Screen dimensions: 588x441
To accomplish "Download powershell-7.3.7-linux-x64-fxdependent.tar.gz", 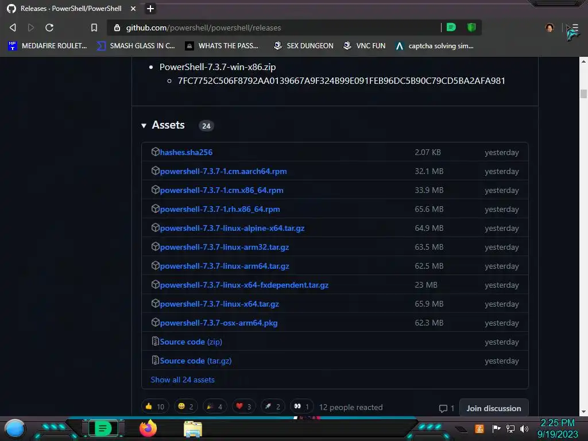I will pos(244,285).
